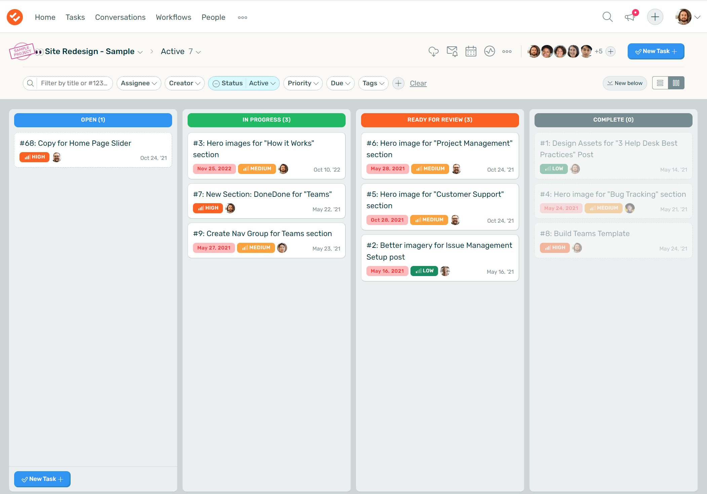
Task: Open the calendar view icon
Action: click(471, 51)
